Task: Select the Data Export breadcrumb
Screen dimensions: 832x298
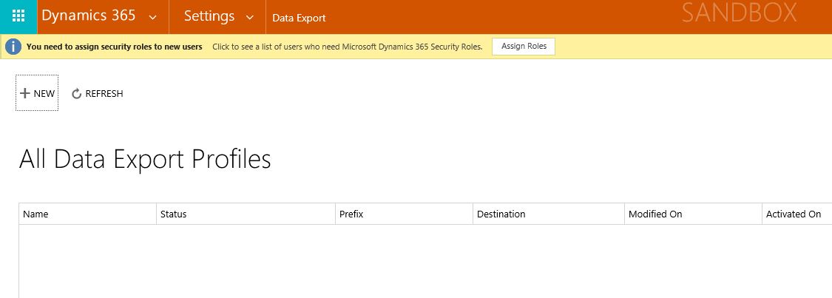Action: [x=299, y=18]
